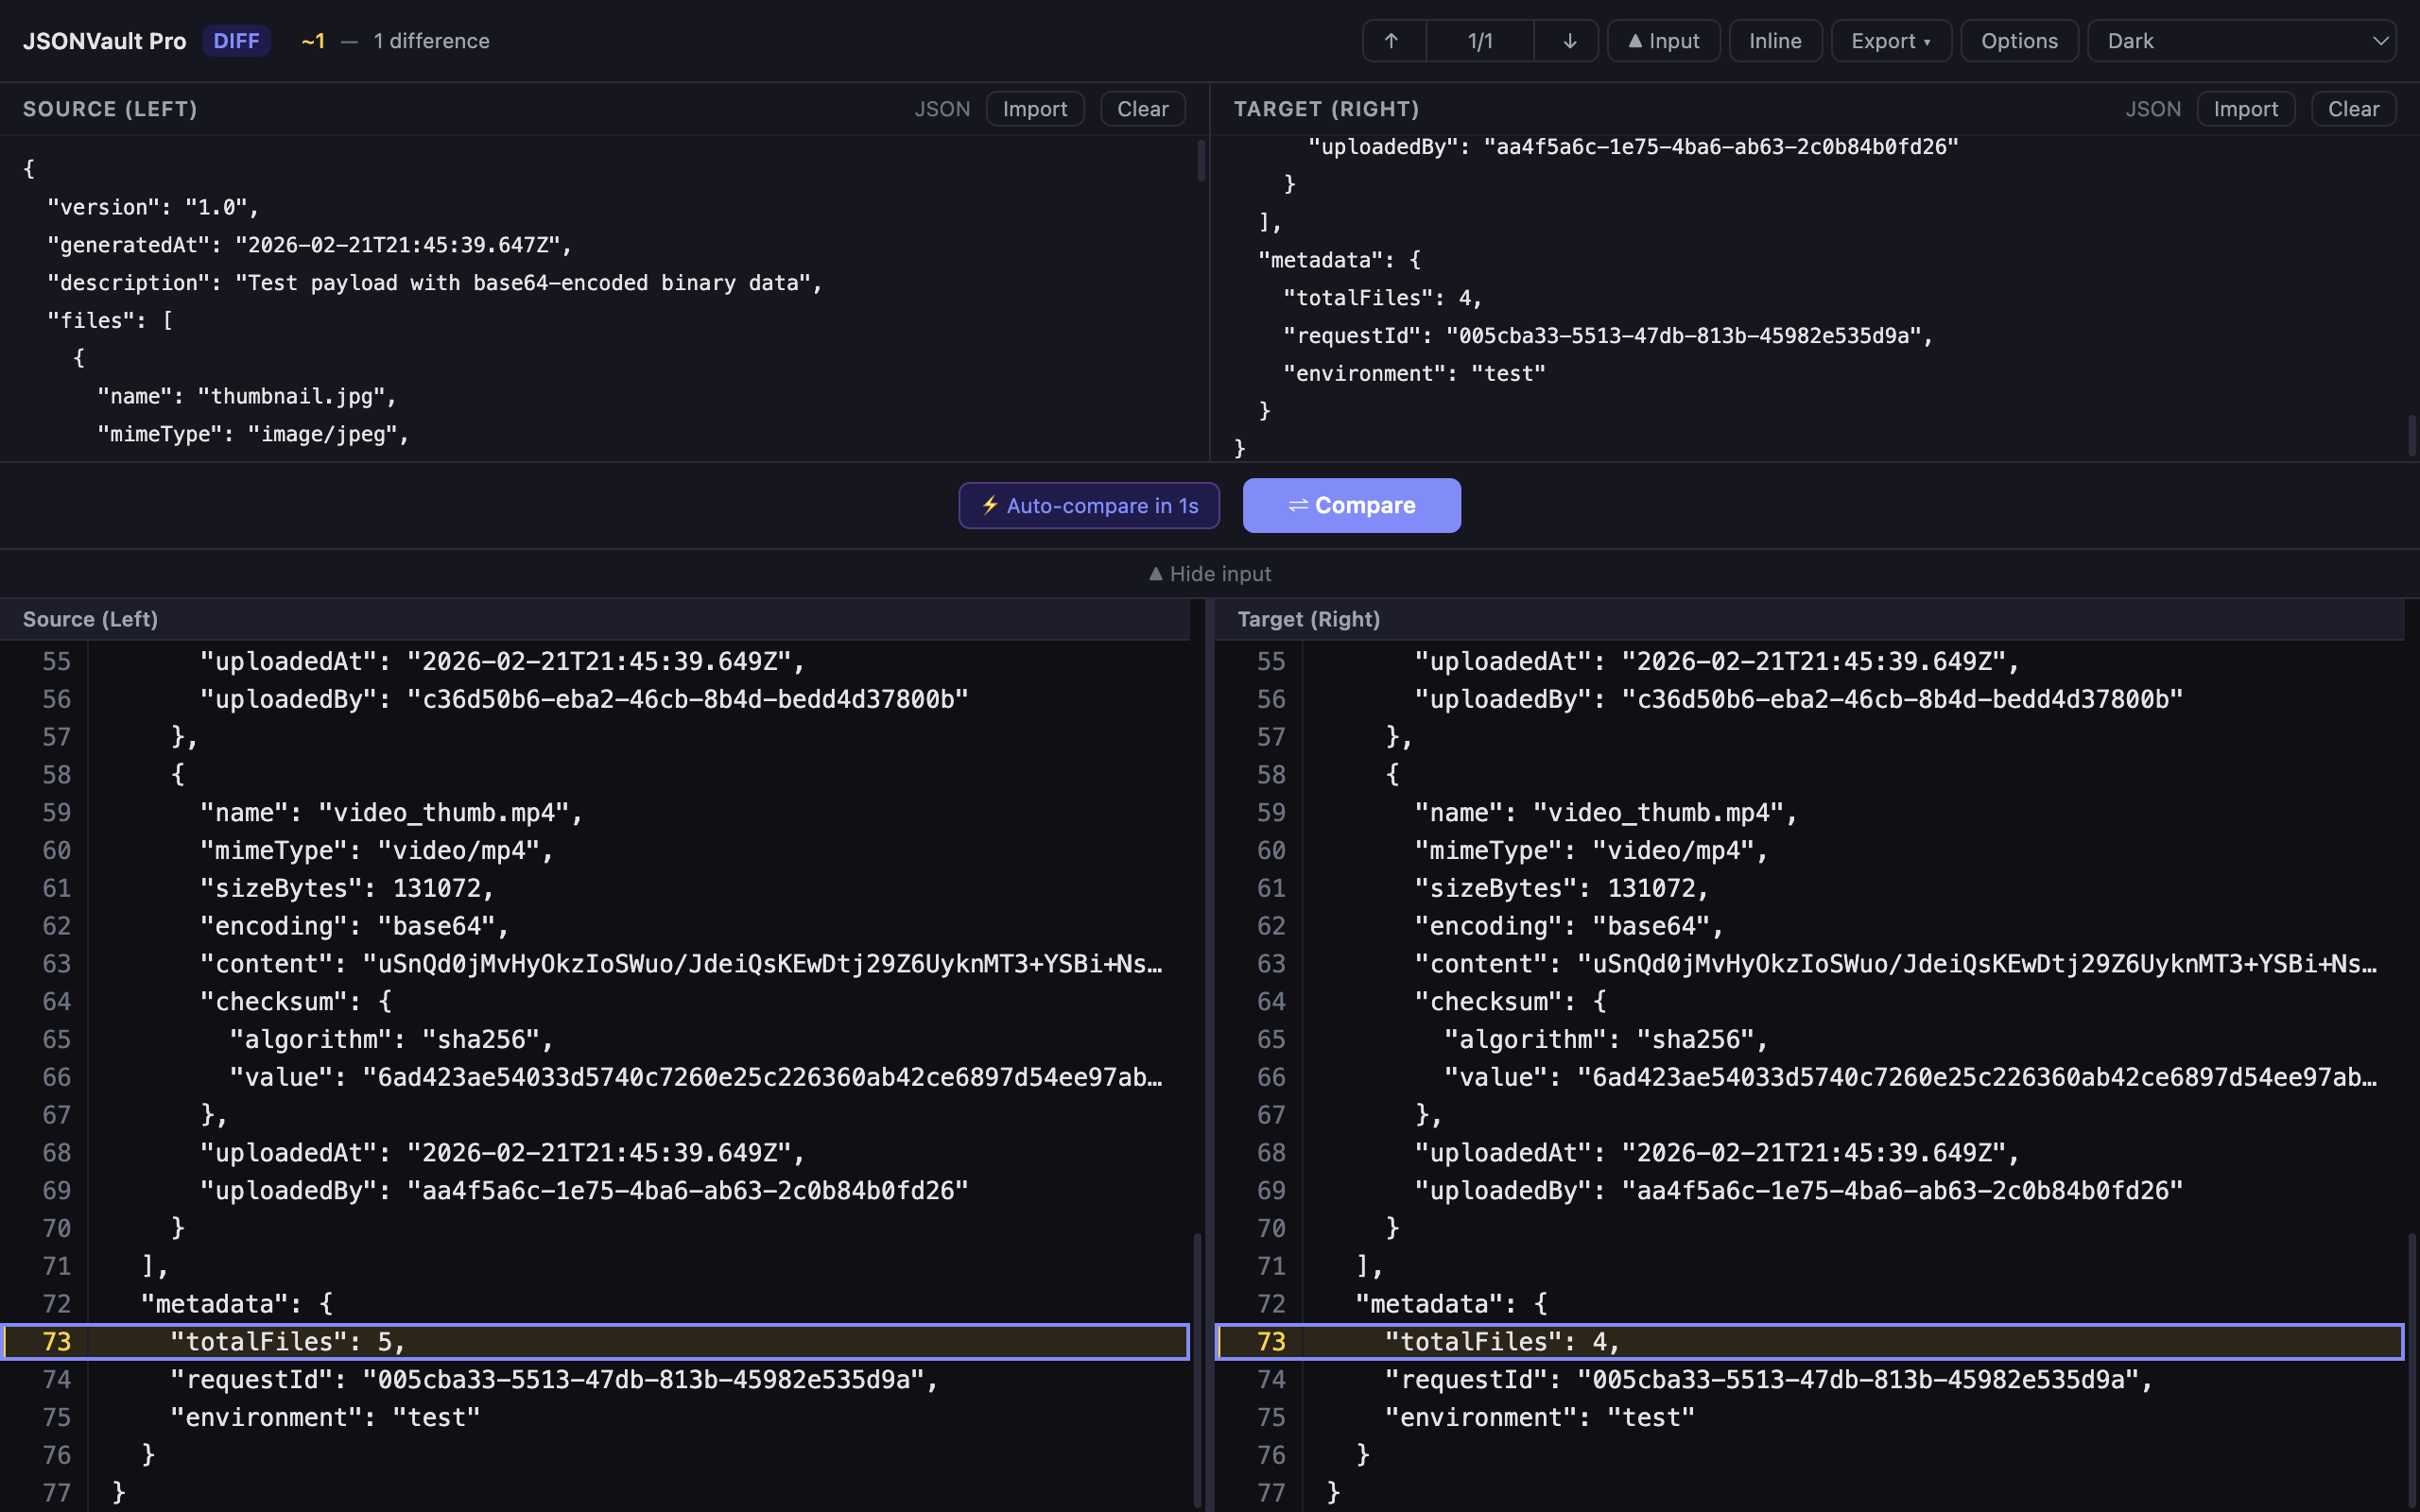Click the ~1 modified count indicator

tap(313, 41)
